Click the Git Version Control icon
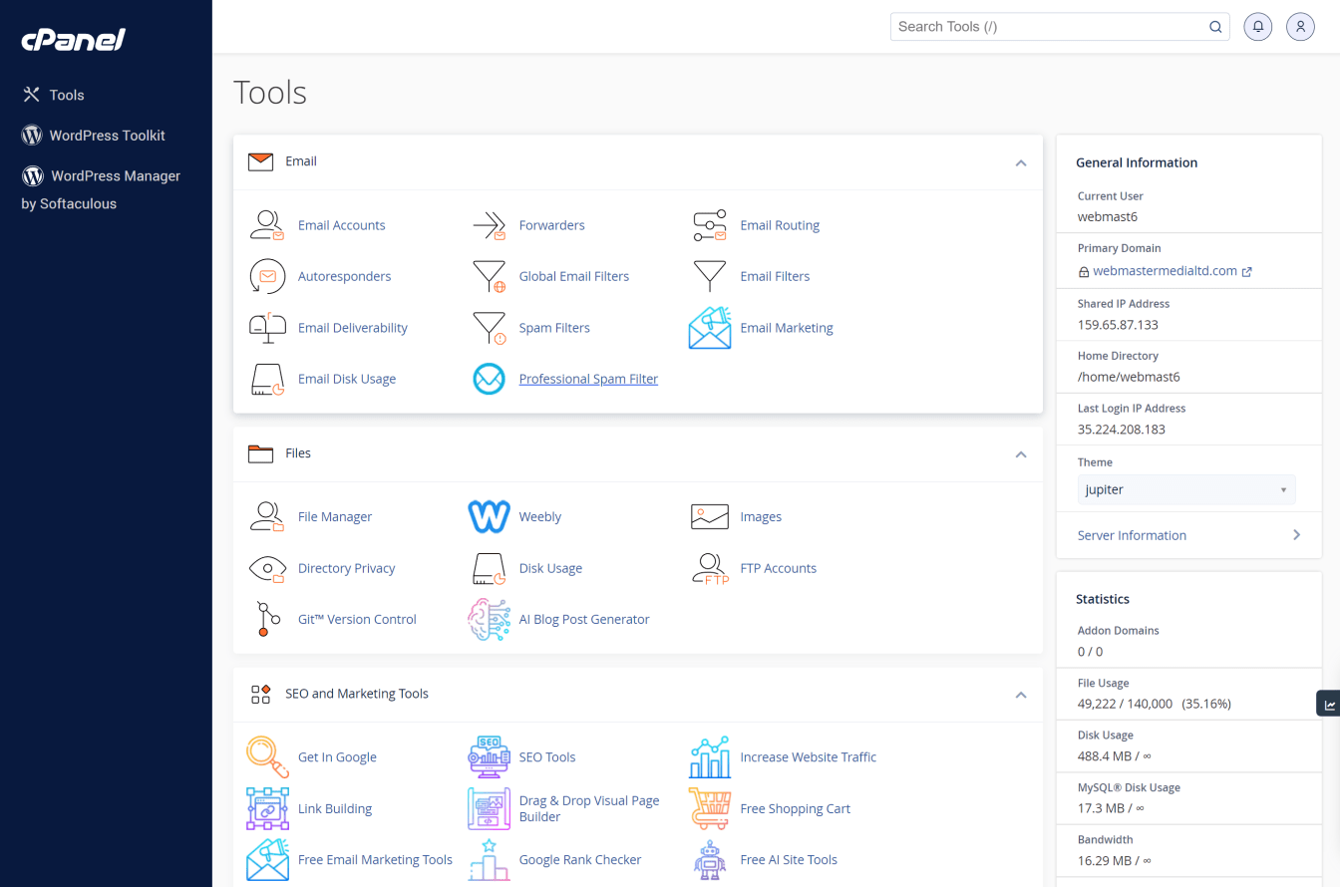 [264, 619]
